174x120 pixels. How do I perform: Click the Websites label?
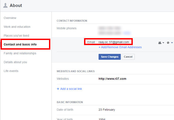[x=63, y=79]
